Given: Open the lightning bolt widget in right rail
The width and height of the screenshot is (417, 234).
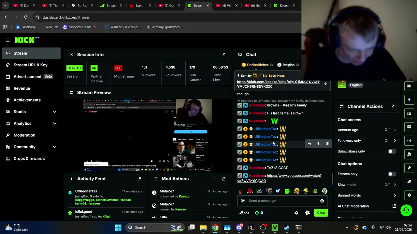Looking at the screenshot, I should (x=409, y=100).
